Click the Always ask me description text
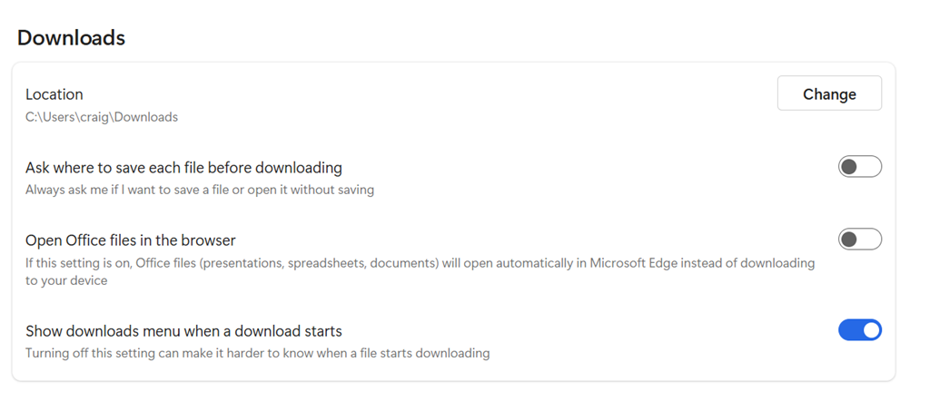930x401 pixels. (x=200, y=190)
